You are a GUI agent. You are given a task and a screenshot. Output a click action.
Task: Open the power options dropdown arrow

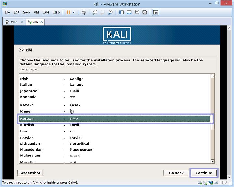[x=74, y=12]
